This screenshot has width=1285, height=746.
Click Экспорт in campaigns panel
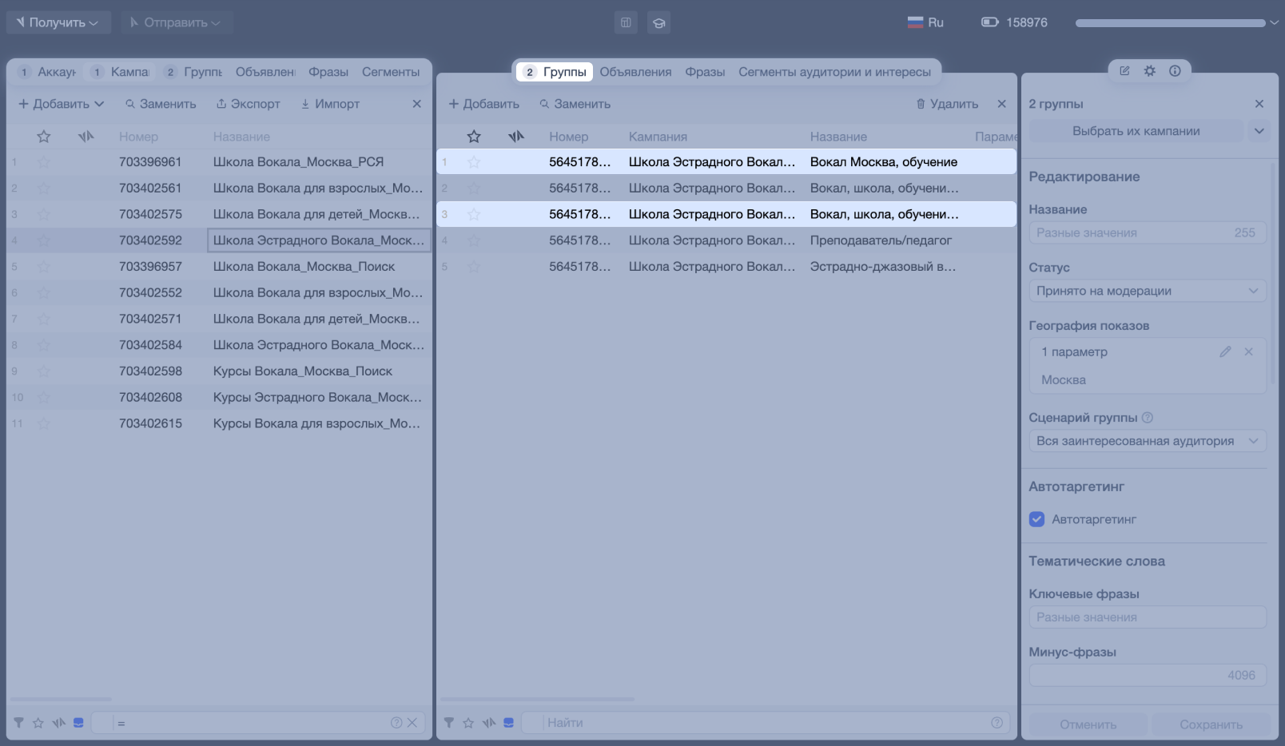[x=249, y=104]
